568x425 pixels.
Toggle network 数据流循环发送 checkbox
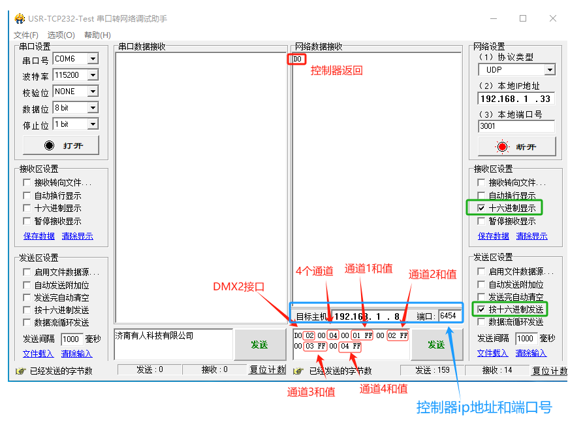[481, 322]
